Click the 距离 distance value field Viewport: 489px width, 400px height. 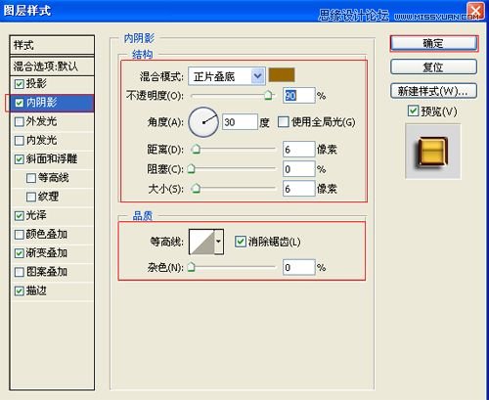point(299,150)
